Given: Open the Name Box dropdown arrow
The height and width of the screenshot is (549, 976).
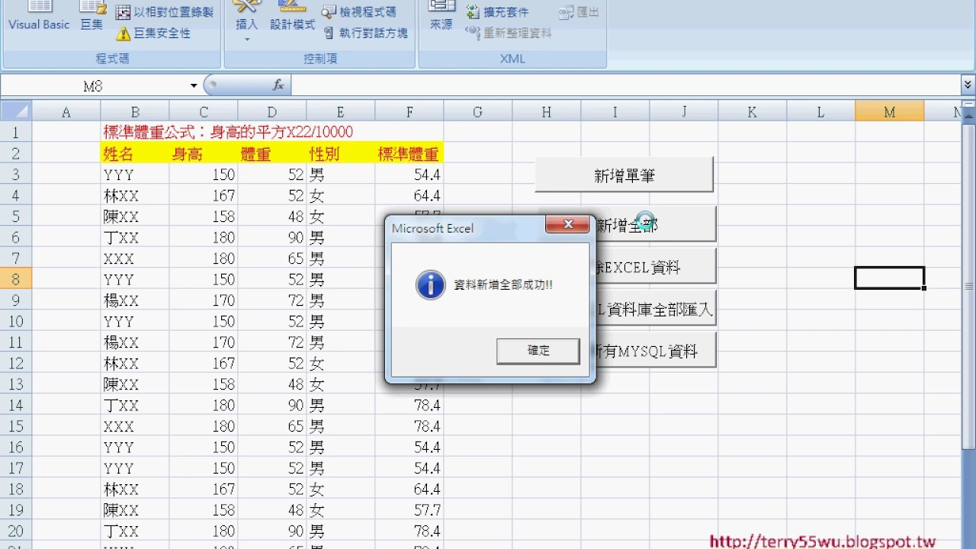Looking at the screenshot, I should coord(194,86).
